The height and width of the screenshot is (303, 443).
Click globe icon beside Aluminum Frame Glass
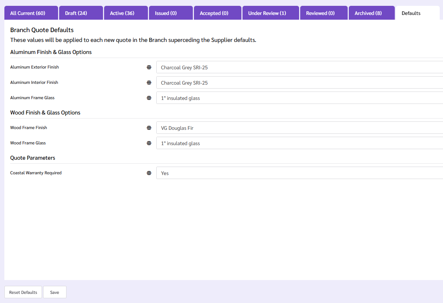tap(149, 98)
